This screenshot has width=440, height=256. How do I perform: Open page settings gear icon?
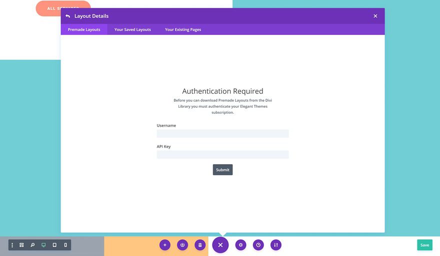tap(240, 245)
